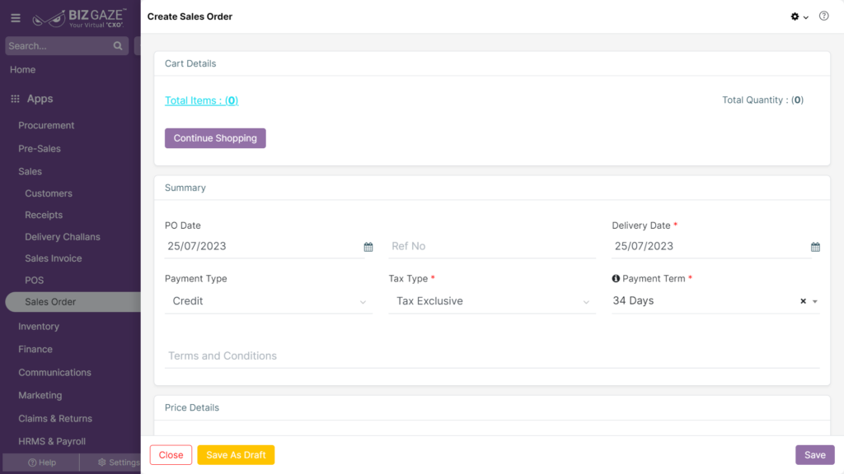The image size is (844, 474).
Task: Open the PO Date calendar picker
Action: point(368,247)
